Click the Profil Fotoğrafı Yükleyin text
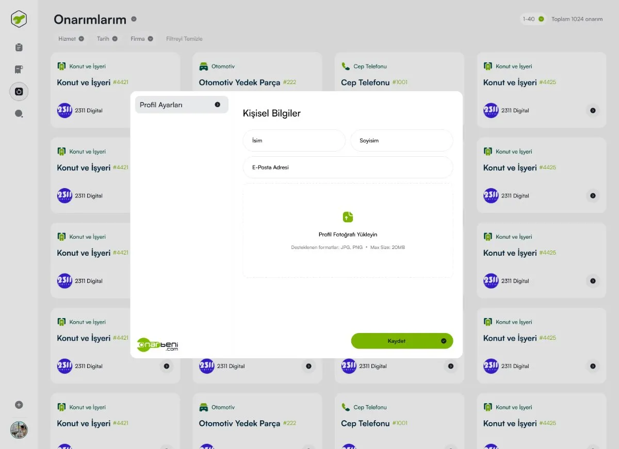Screen dimensions: 619x449 (348, 235)
